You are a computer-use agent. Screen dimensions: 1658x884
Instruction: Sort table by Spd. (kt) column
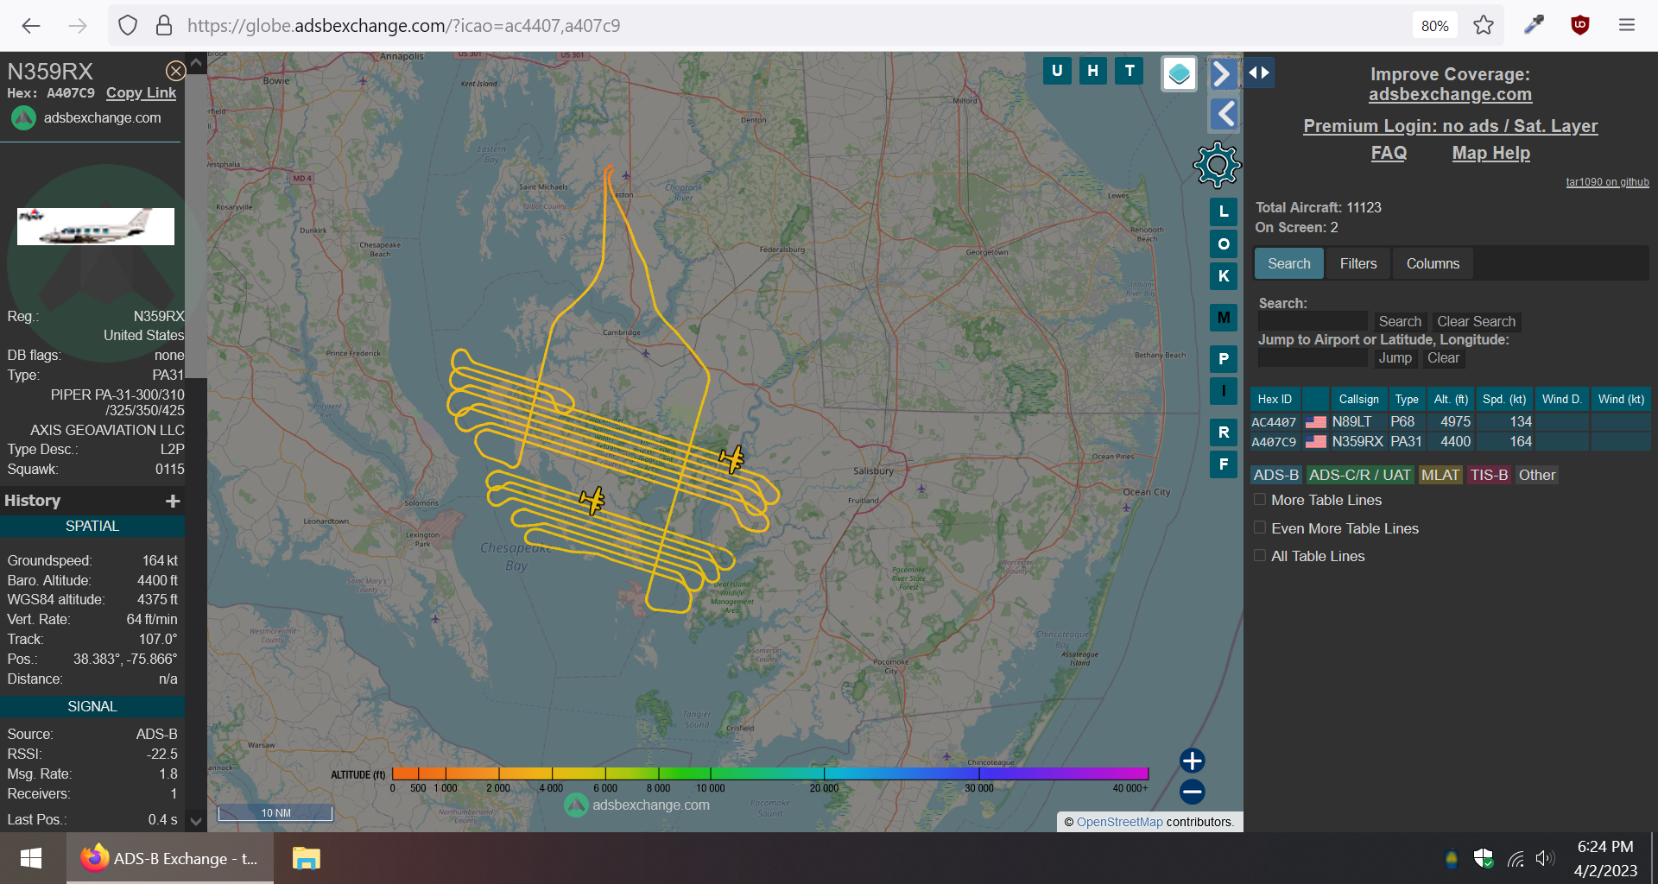pos(1504,399)
